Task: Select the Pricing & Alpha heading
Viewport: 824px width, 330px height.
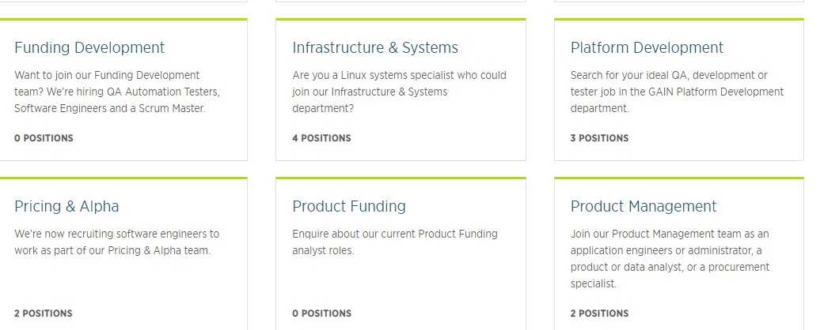Action: [x=66, y=206]
